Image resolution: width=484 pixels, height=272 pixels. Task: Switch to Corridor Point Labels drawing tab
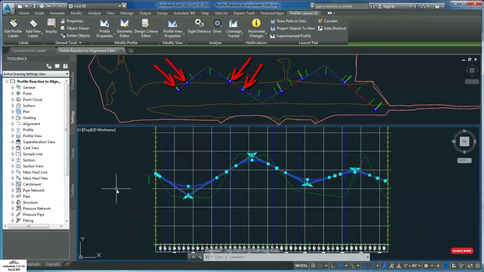point(29,51)
